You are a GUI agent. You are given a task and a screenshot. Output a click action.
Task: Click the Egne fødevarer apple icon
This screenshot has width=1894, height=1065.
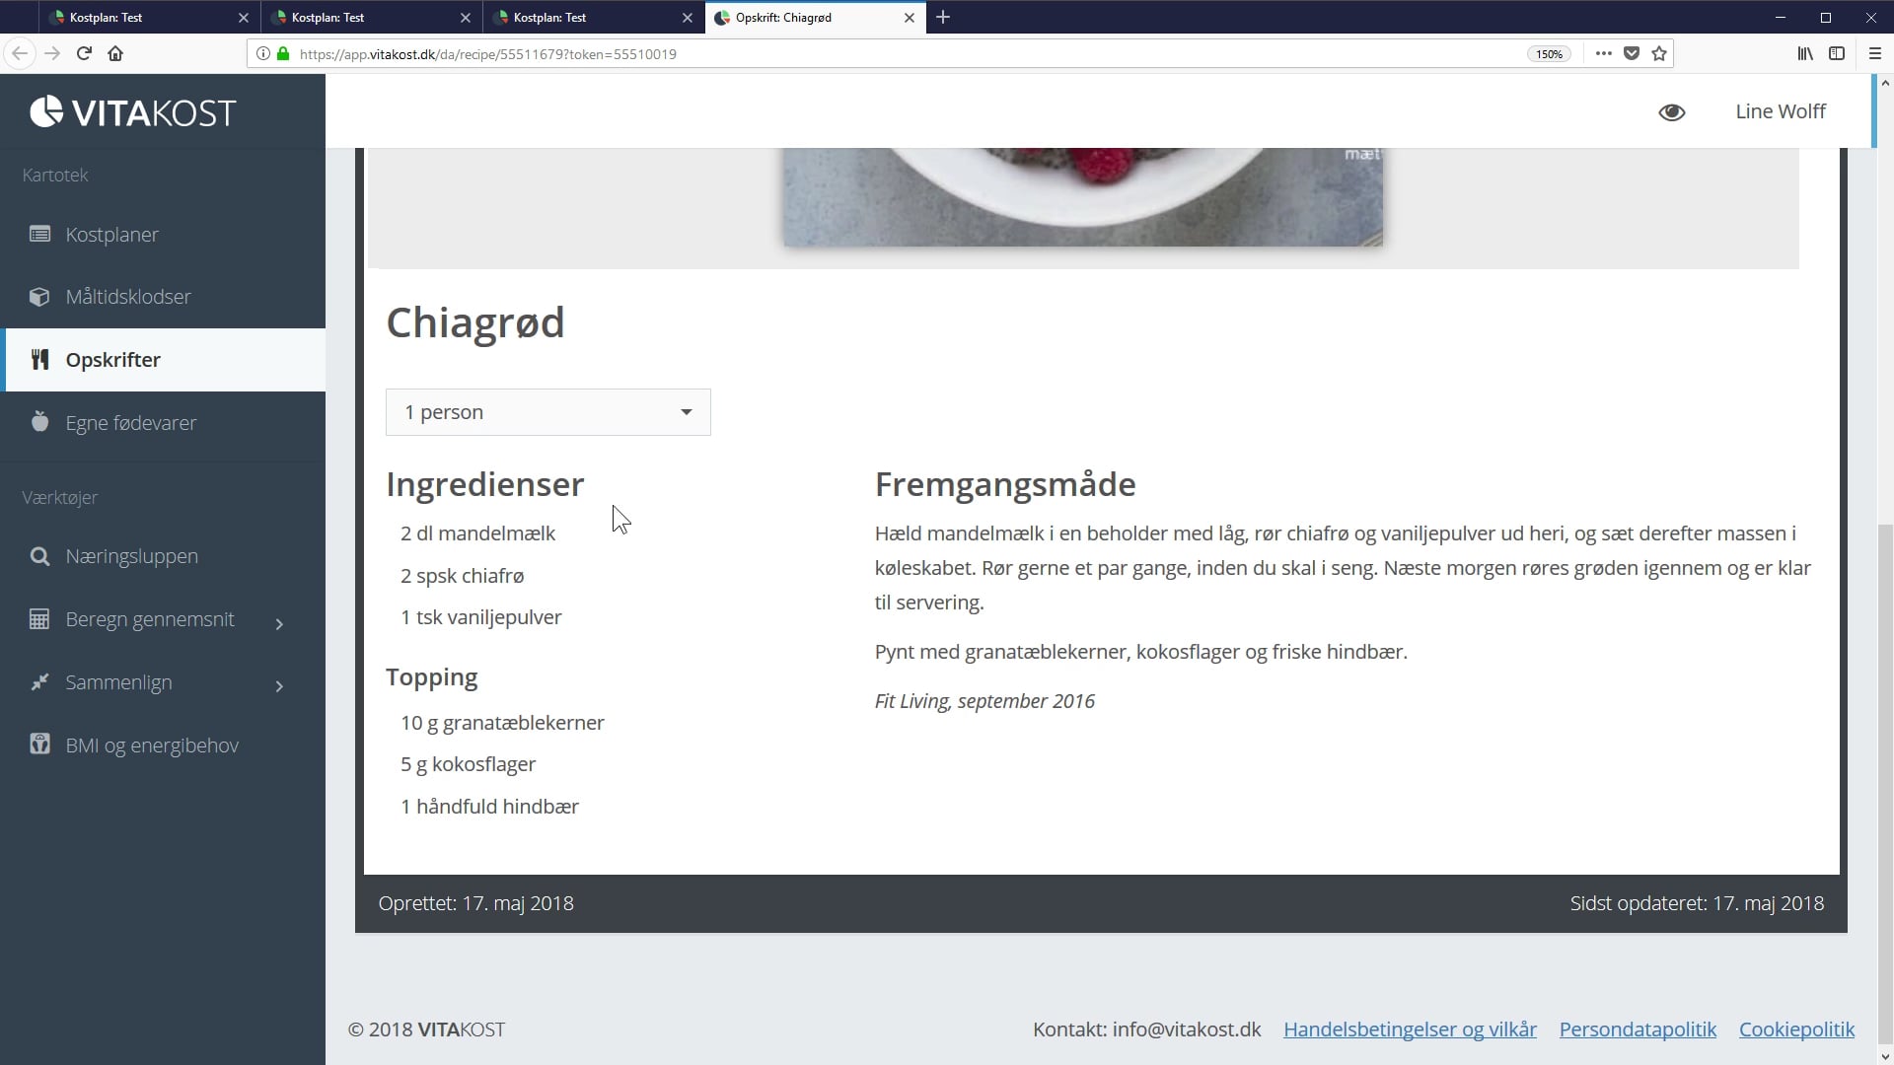[39, 422]
